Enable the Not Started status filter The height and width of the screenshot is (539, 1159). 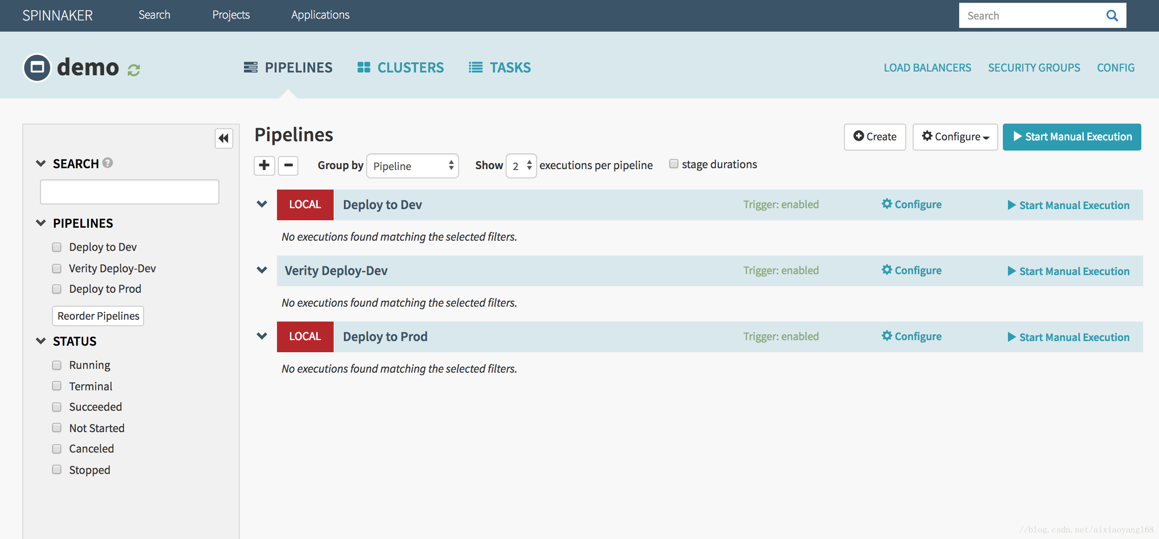pos(57,427)
